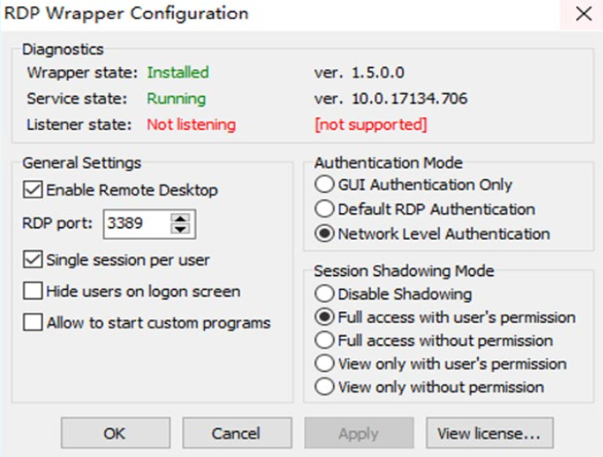Click the Apply button
Image resolution: width=603 pixels, height=457 pixels.
click(358, 434)
